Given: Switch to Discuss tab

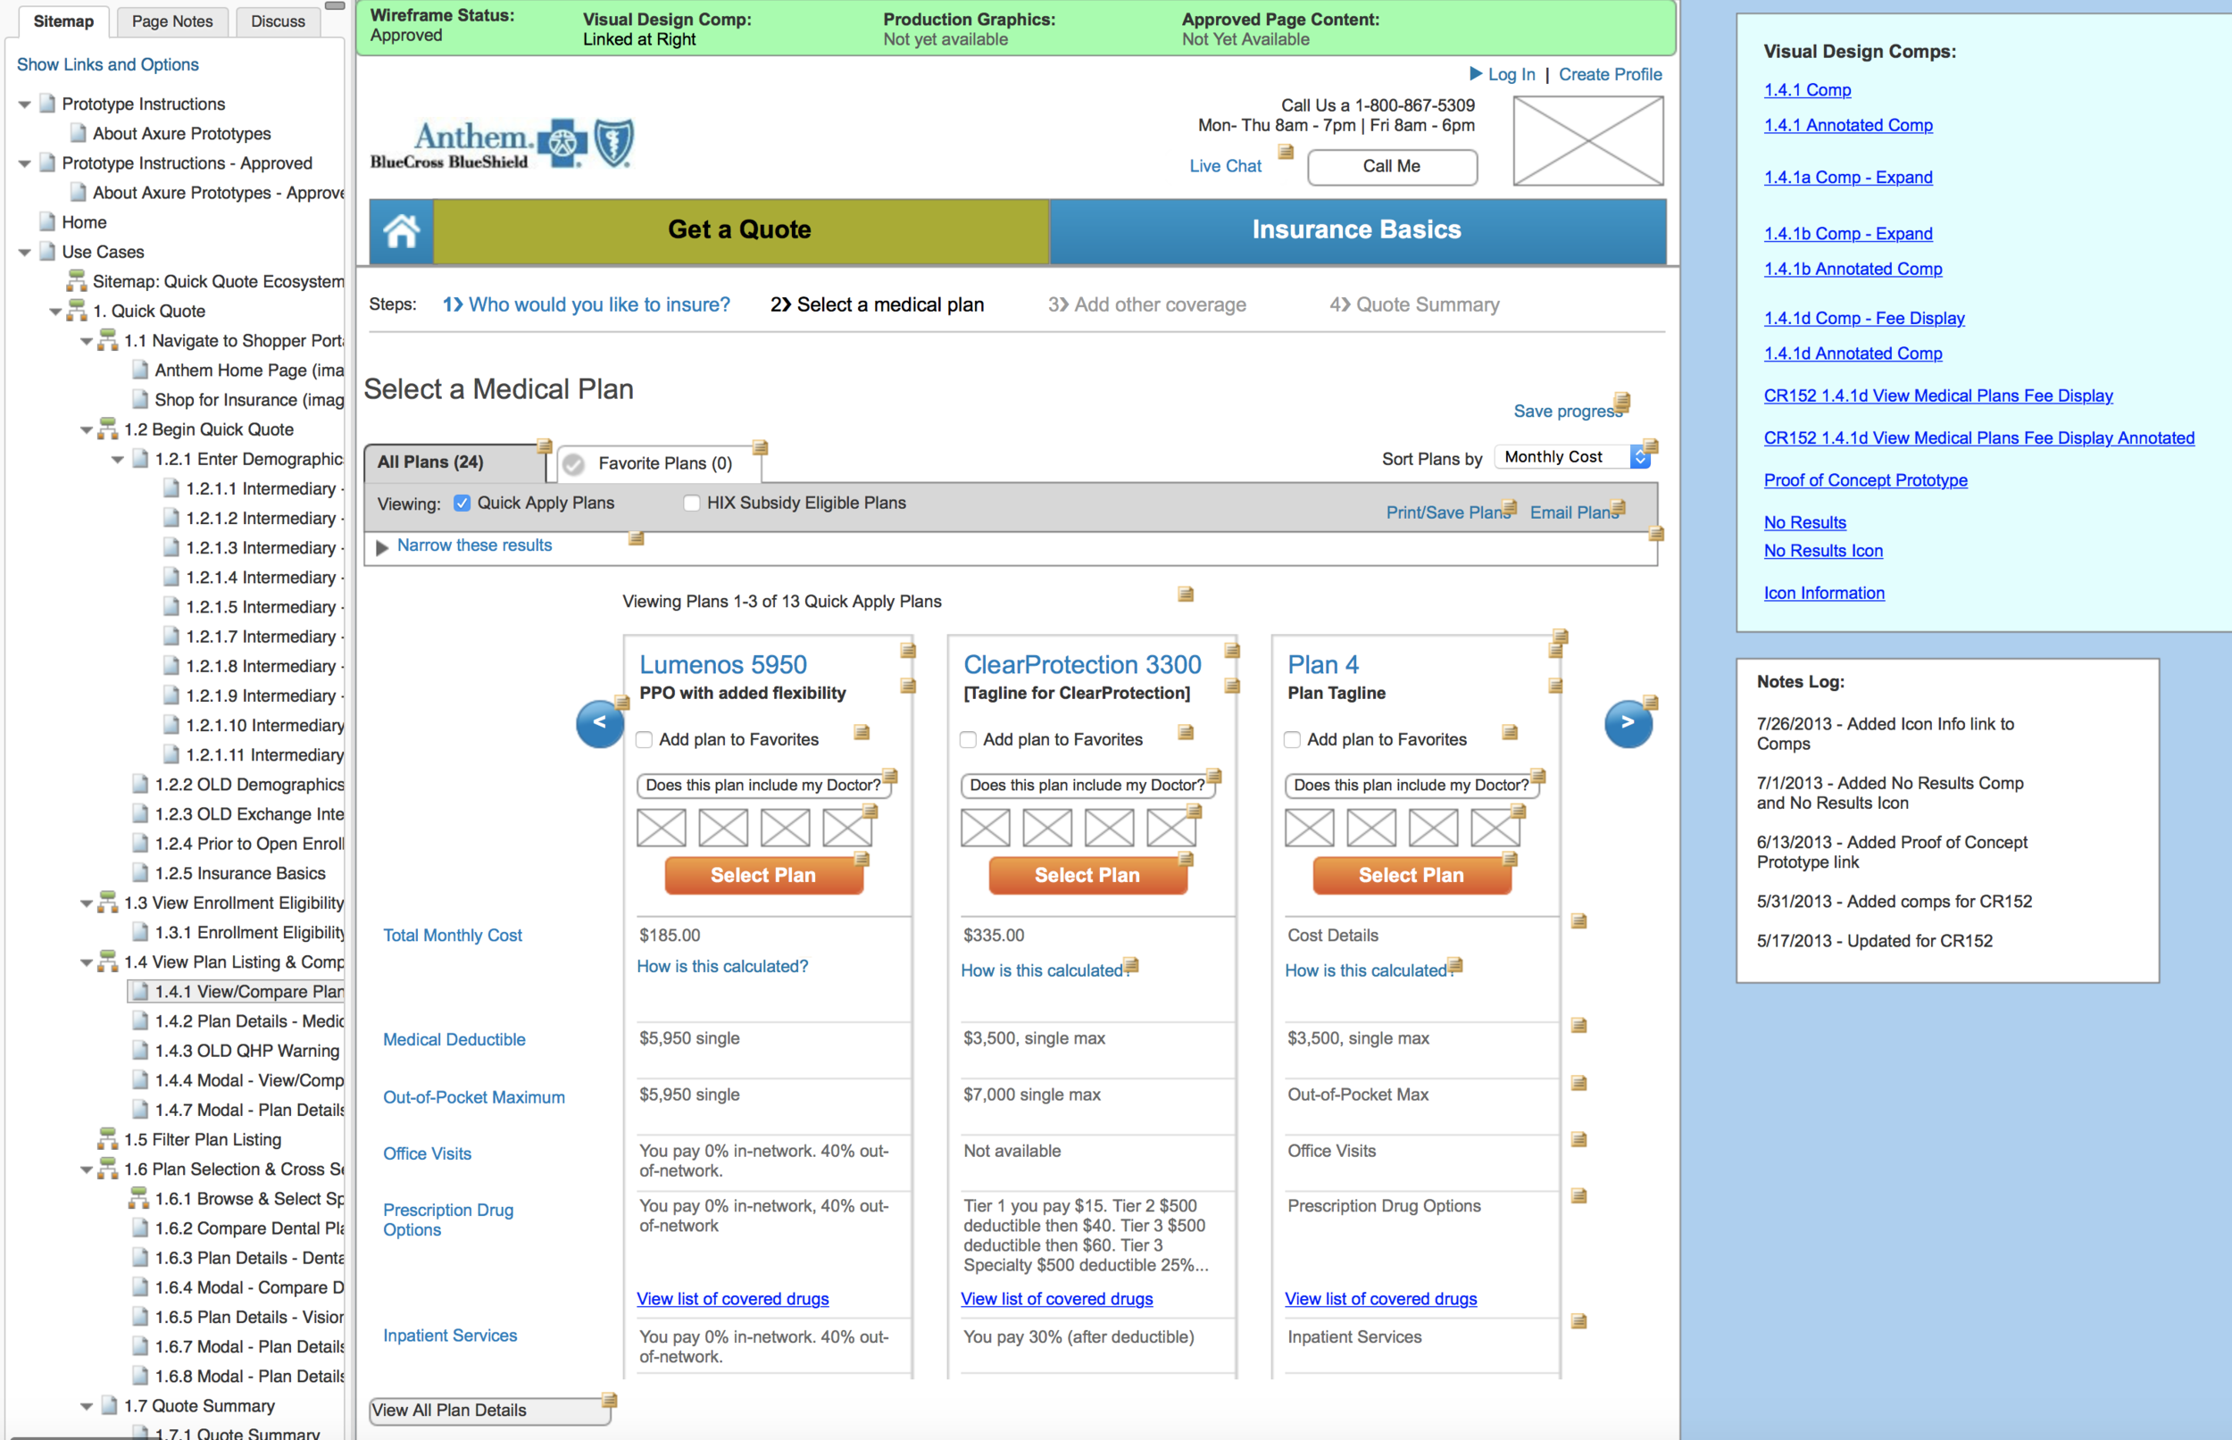Looking at the screenshot, I should click(278, 21).
